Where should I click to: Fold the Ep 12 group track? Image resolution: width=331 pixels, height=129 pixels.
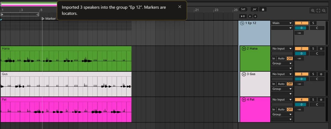pos(242,23)
